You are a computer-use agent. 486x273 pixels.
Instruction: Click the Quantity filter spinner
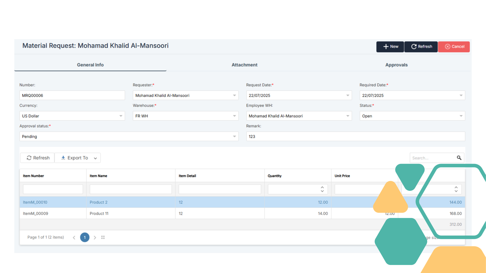322,189
